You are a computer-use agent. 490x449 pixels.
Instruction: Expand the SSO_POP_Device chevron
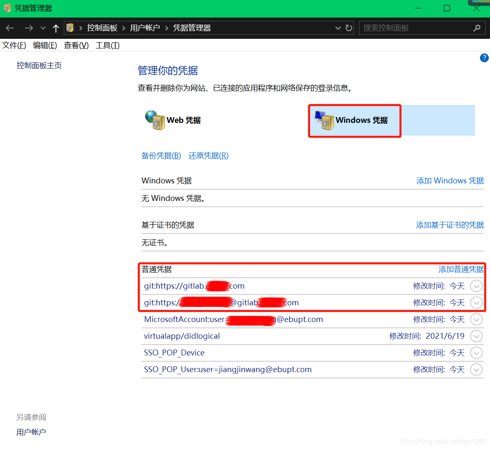[x=476, y=353]
